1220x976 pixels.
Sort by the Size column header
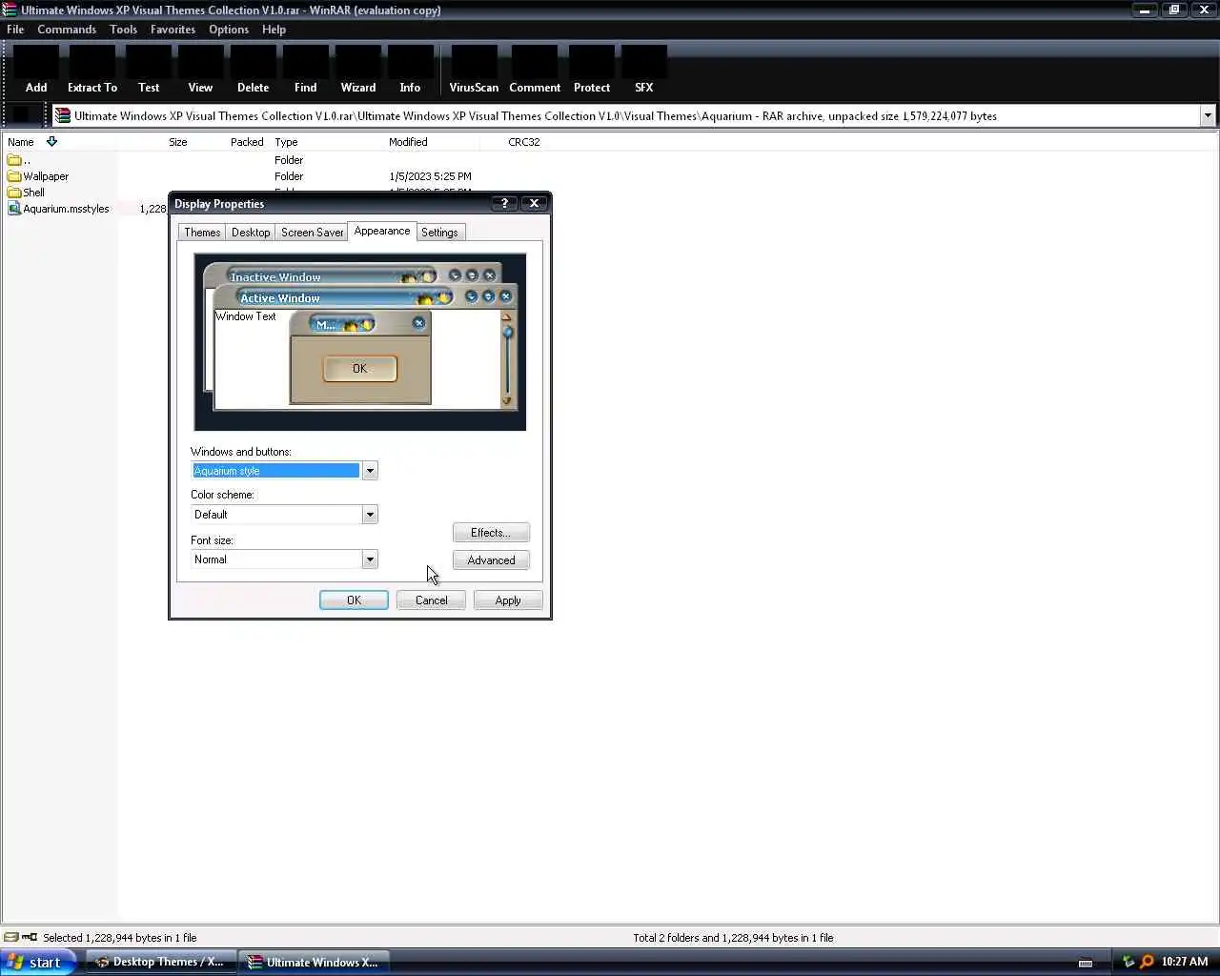coord(178,142)
